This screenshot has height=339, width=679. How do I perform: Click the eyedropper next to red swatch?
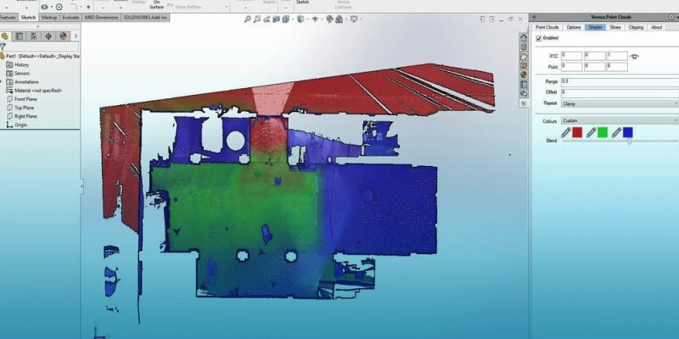(x=566, y=132)
